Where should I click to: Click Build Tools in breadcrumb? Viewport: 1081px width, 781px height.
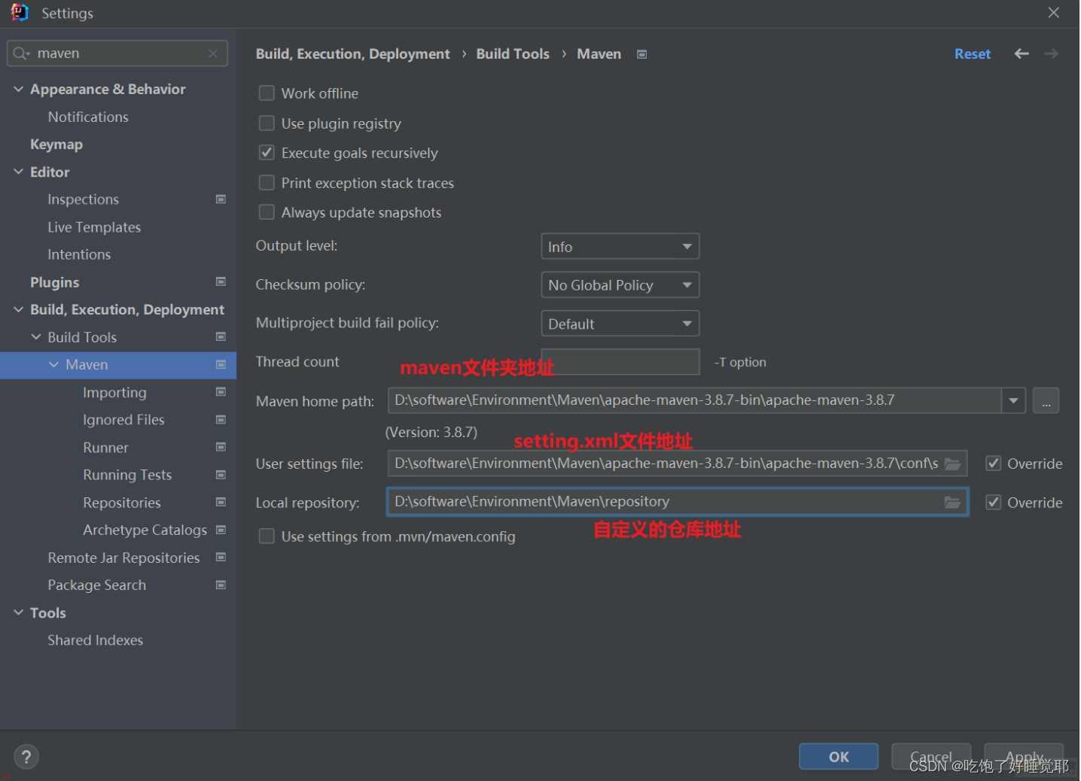point(513,54)
